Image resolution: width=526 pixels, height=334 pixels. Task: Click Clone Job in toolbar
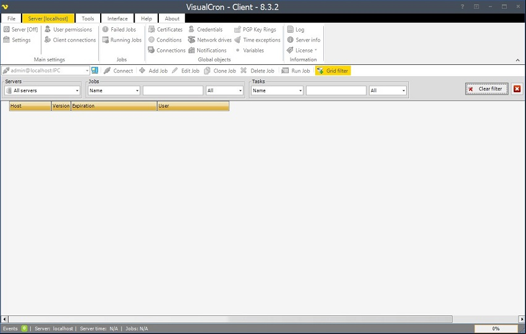coord(220,71)
